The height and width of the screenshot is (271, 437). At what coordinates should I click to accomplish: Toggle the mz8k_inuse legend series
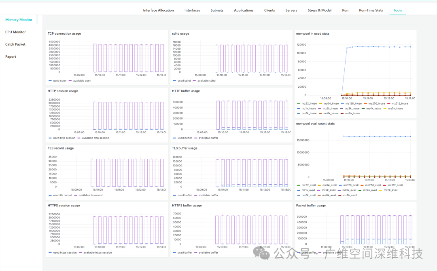pyautogui.click(x=329, y=113)
